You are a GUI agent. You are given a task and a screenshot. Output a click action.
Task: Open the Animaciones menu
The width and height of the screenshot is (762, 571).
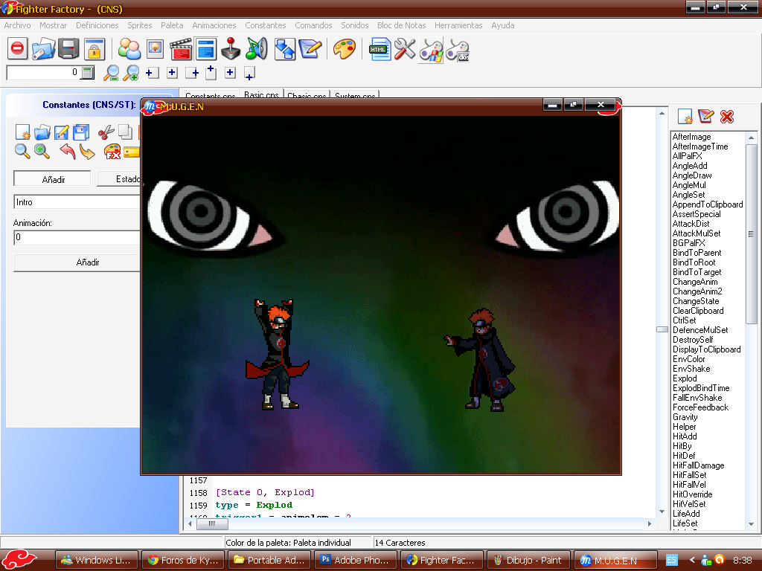pyautogui.click(x=214, y=25)
